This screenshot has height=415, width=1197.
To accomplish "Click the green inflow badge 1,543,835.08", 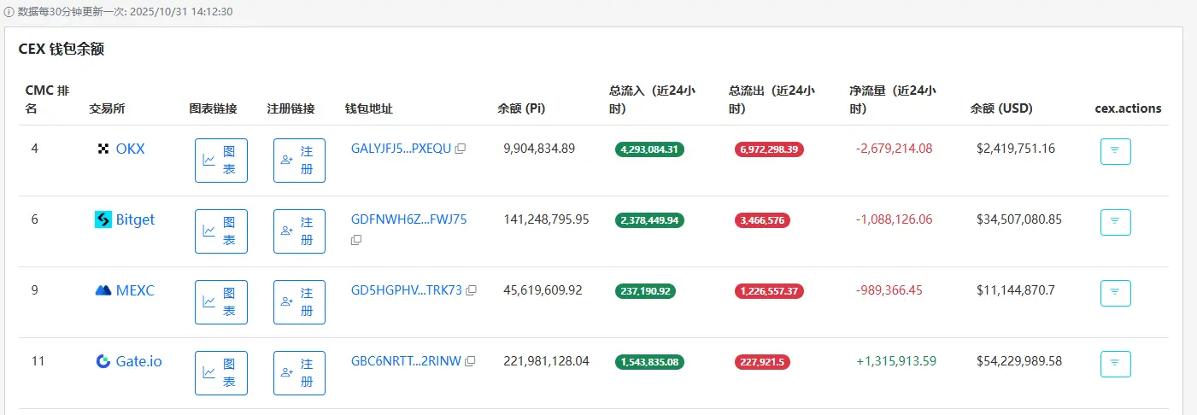I will tap(649, 362).
